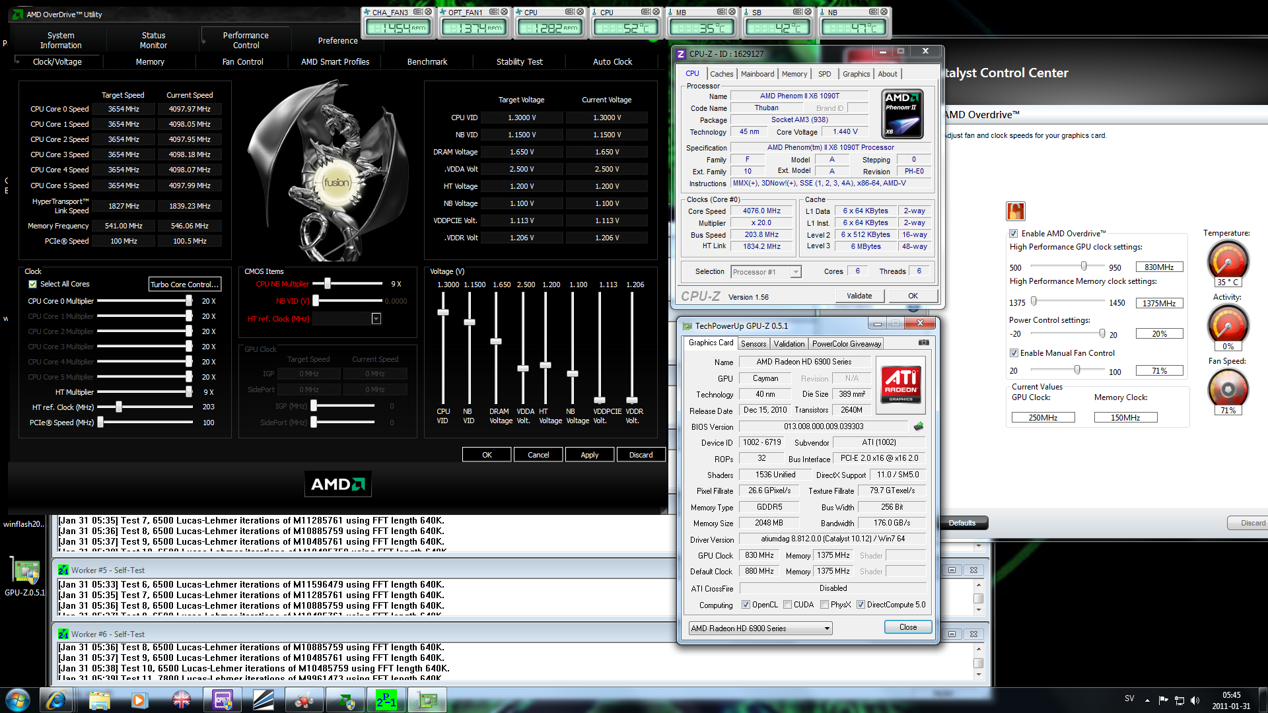Click Defaults in Catalyst Control Center
The height and width of the screenshot is (713, 1268).
point(963,523)
